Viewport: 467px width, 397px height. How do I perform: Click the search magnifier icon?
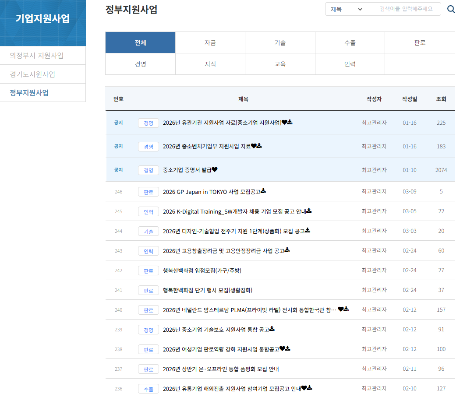coord(451,9)
